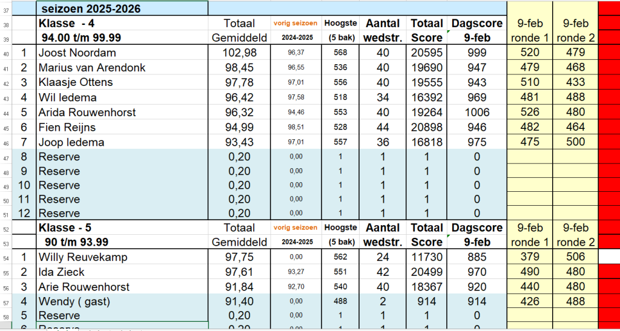Click row header 40
The height and width of the screenshot is (331, 620).
[x=6, y=53]
